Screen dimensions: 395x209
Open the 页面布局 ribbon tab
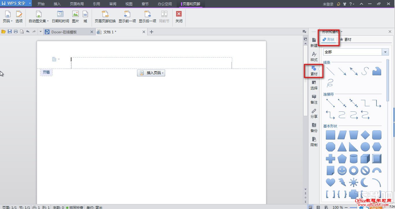pyautogui.click(x=77, y=4)
